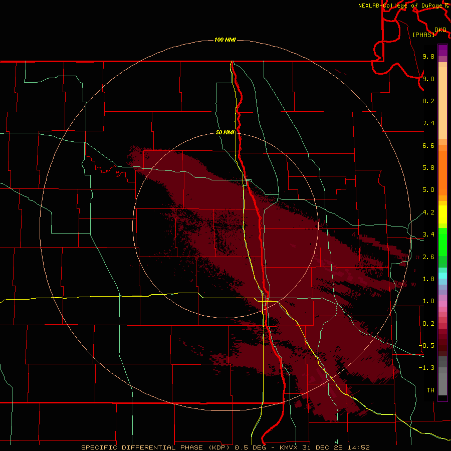
Task: Click the 6.6 value on the scale
Action: tap(428, 145)
